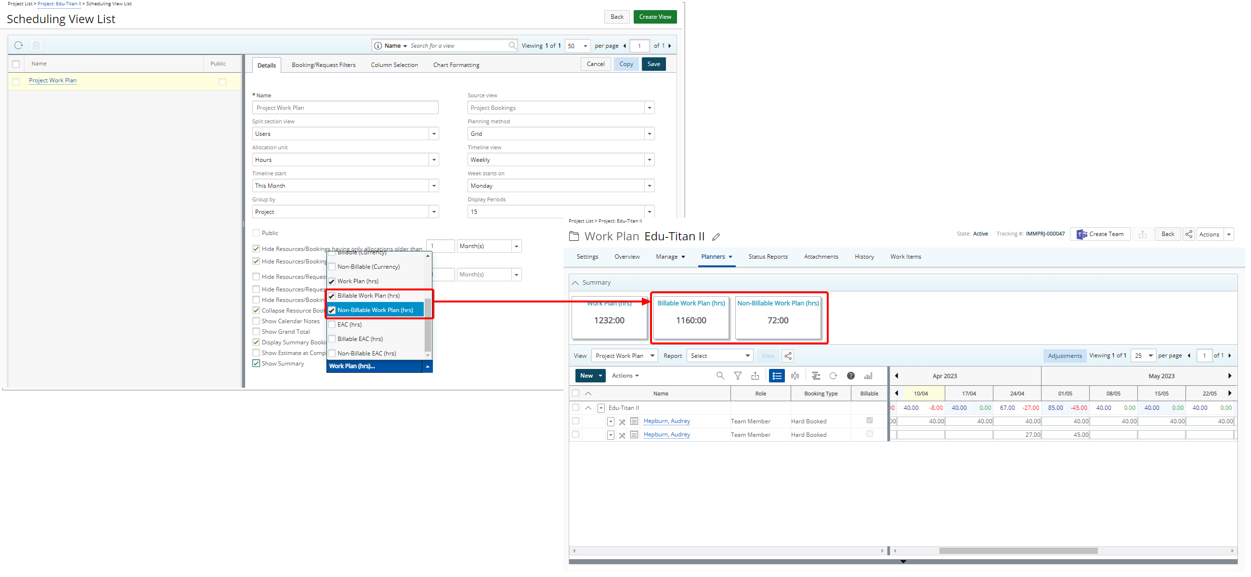The height and width of the screenshot is (577, 1251).
Task: Click the delete trash icon in view list toolbar
Action: click(36, 45)
